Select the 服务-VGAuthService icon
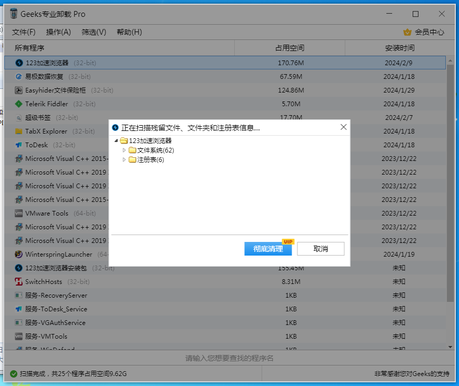 click(19, 323)
